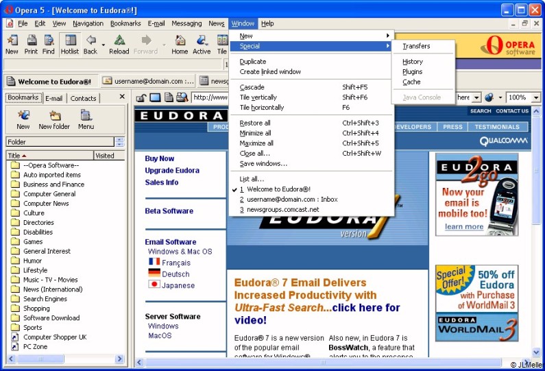Screen dimensions: 545x371
Task: Click the lock security icon in address bar
Action: (141, 97)
